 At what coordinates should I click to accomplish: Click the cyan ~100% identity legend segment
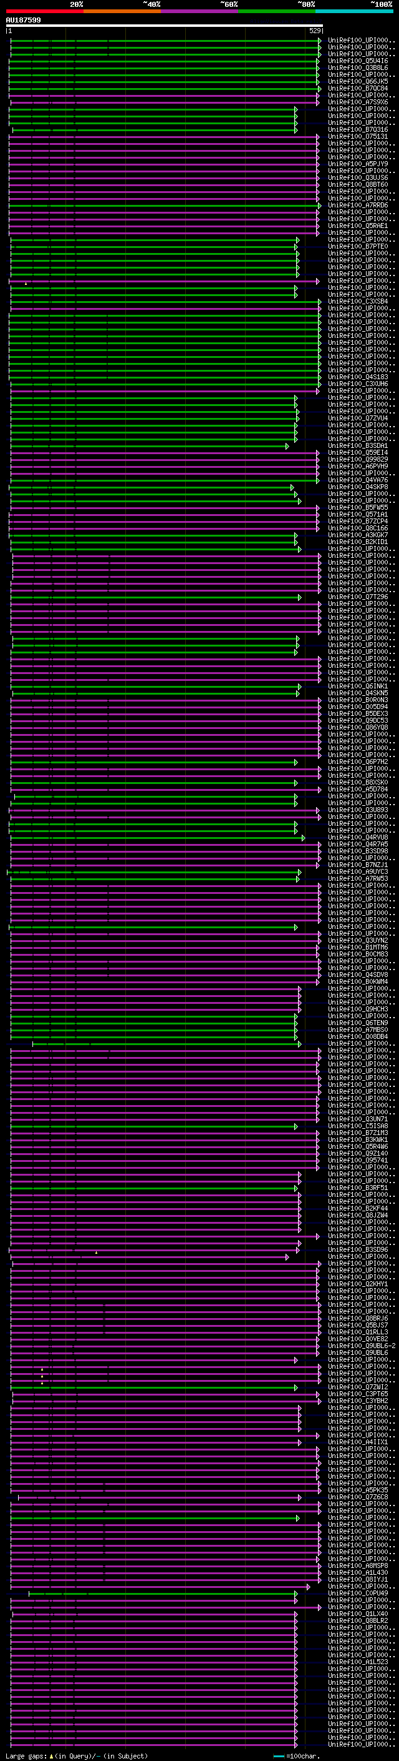point(354,11)
